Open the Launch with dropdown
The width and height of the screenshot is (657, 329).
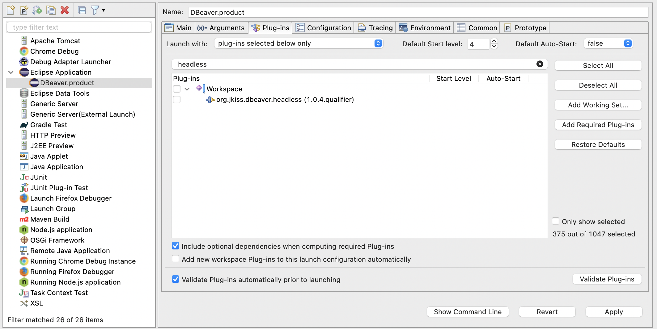point(299,43)
